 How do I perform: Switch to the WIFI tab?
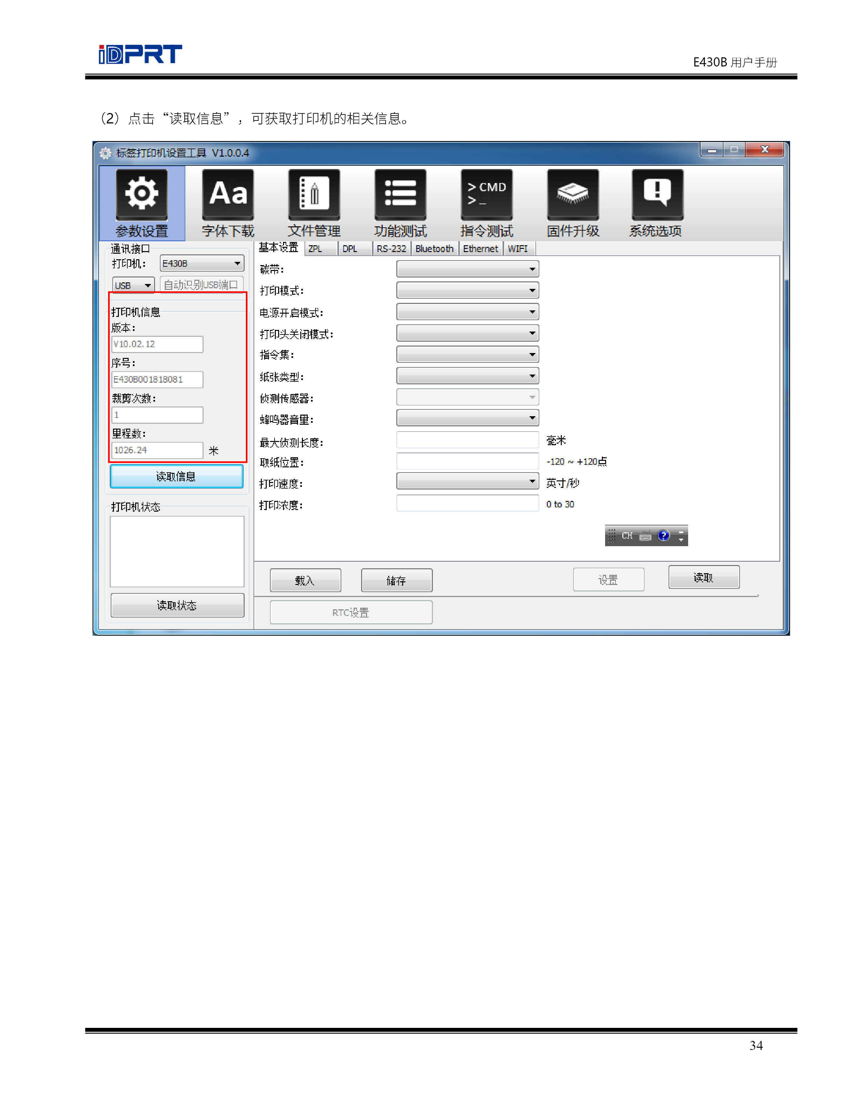[517, 249]
